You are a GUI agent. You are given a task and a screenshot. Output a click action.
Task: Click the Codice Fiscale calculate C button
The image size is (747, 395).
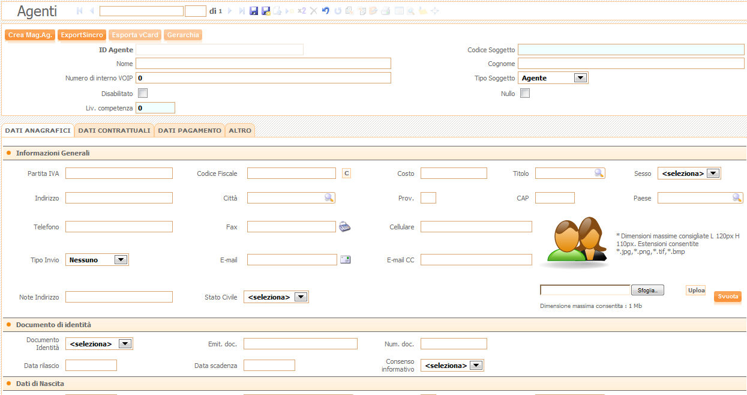pos(346,173)
